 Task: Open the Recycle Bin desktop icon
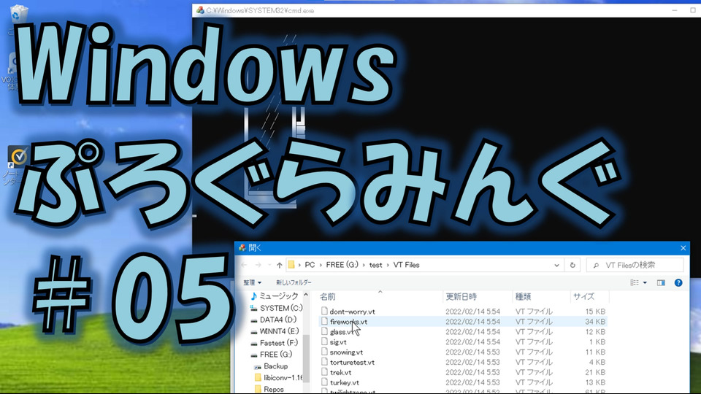(x=18, y=13)
